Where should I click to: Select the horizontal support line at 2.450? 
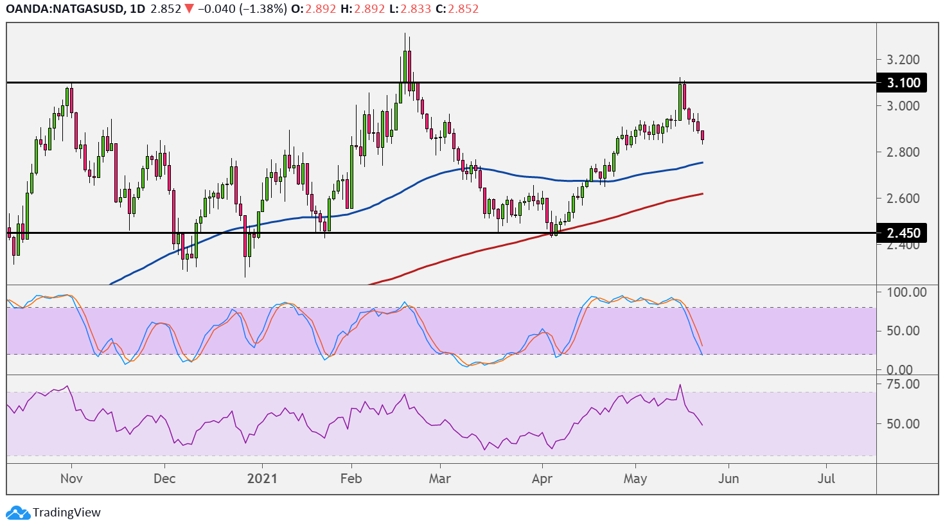click(x=441, y=233)
